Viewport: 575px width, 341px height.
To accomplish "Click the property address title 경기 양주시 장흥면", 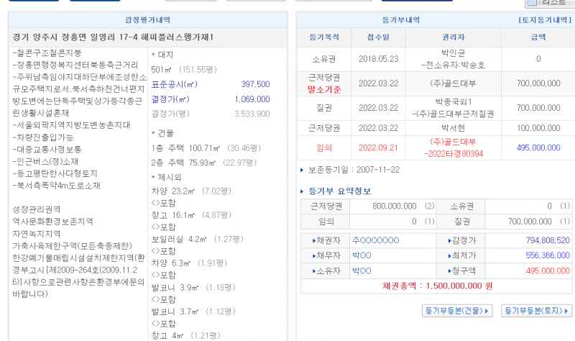I will point(113,37).
